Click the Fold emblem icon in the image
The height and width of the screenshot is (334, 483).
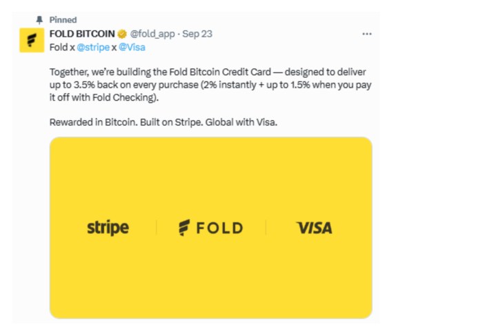pyautogui.click(x=184, y=228)
